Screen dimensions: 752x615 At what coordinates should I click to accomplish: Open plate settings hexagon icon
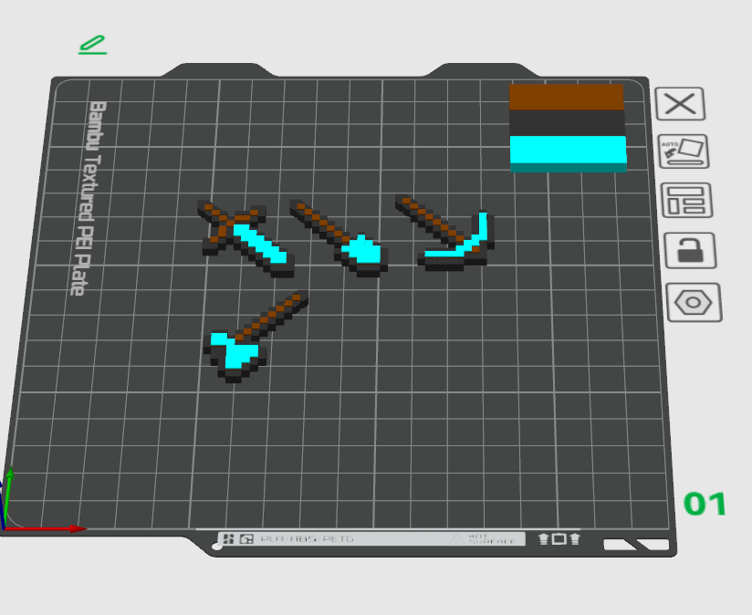click(x=694, y=302)
